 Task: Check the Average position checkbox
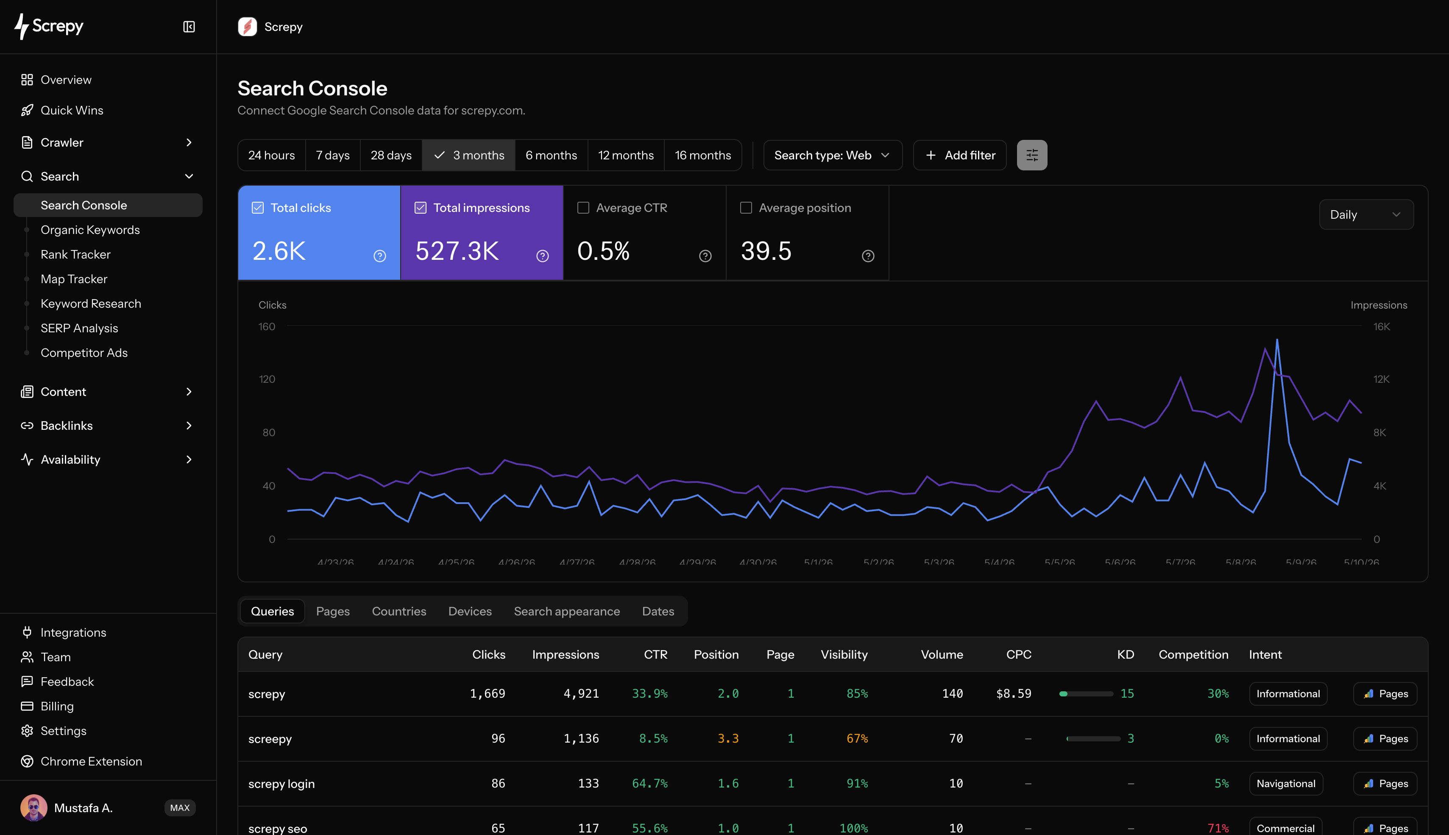(746, 208)
